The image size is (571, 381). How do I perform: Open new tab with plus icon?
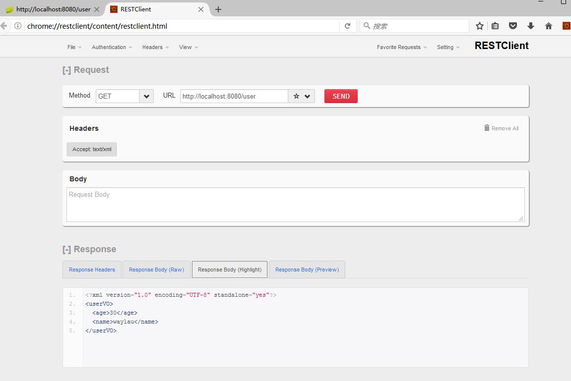coord(218,9)
